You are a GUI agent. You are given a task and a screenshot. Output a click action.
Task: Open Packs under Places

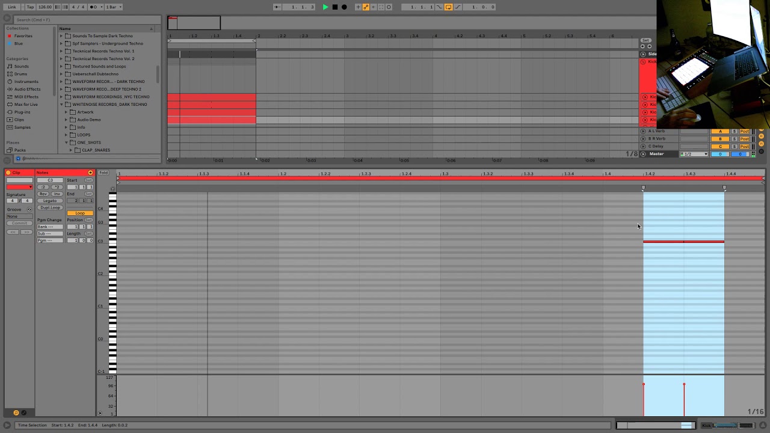20,150
